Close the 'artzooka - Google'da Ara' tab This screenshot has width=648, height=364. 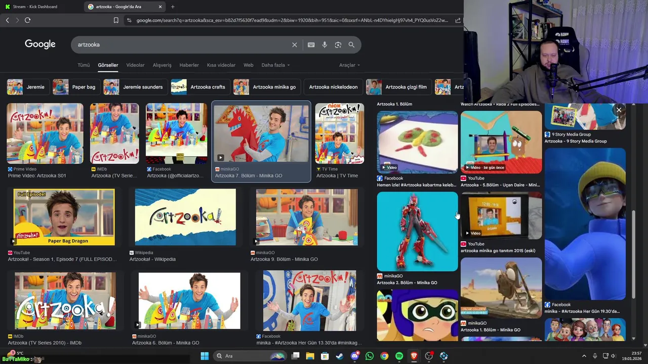[160, 7]
